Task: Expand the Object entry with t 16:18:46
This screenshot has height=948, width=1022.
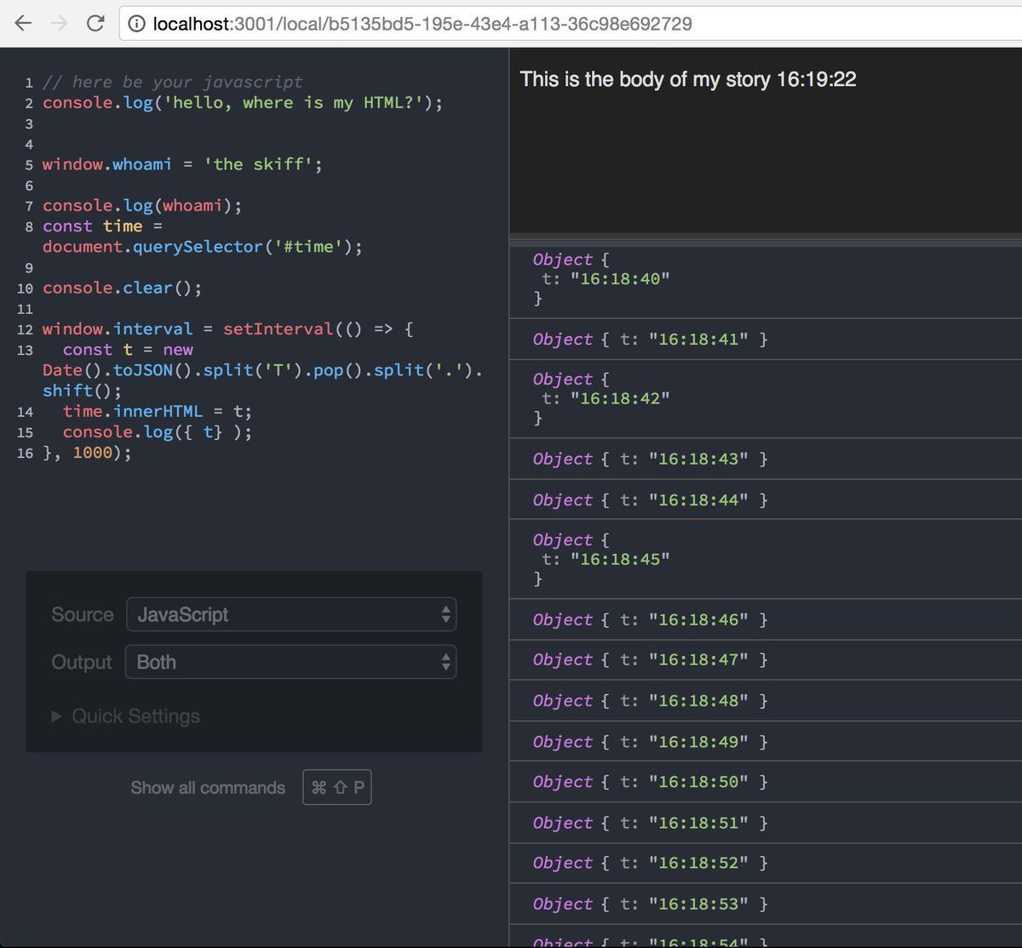Action: coord(562,620)
